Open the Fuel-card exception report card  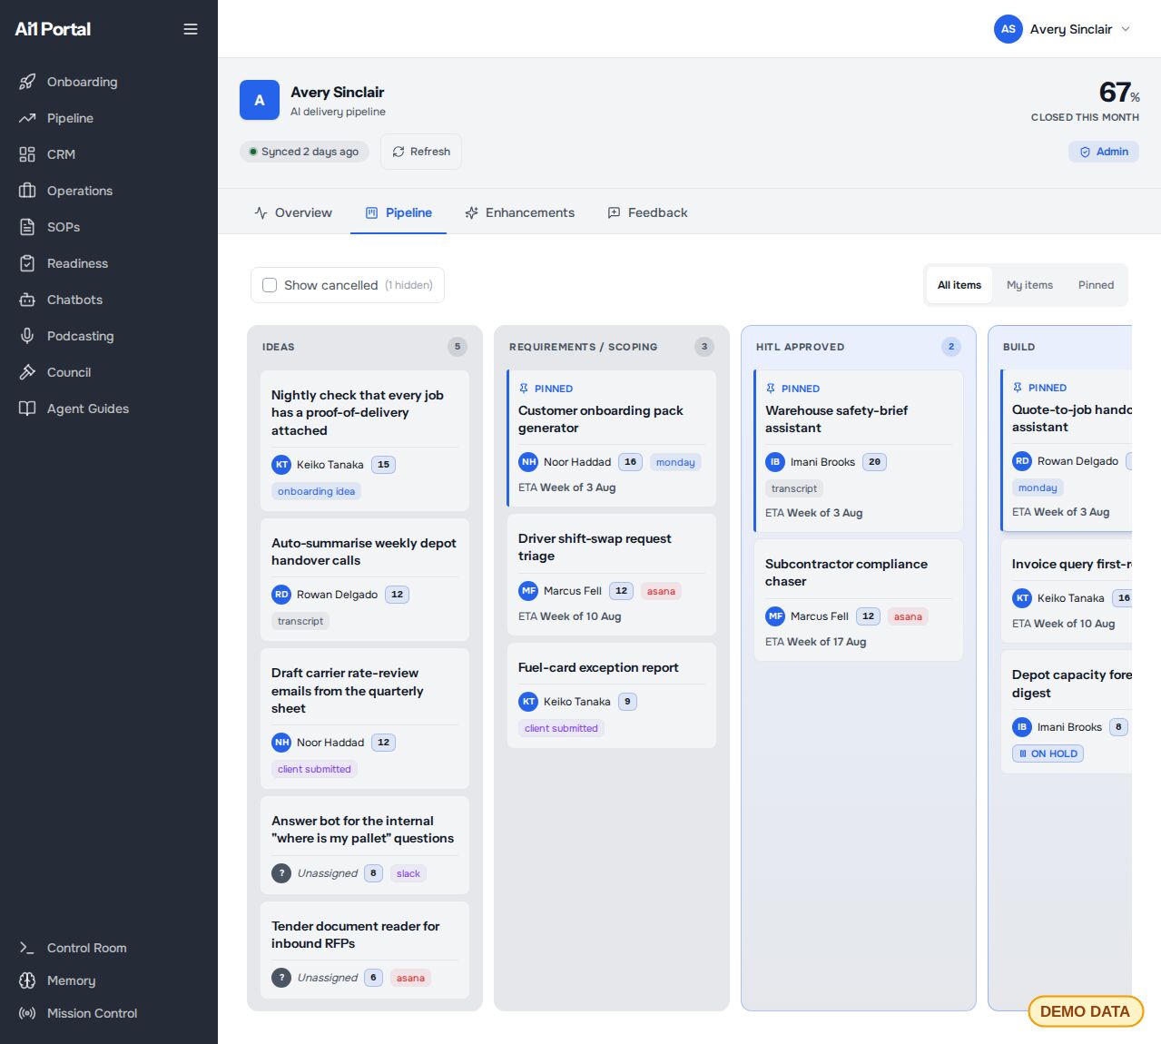tap(612, 695)
